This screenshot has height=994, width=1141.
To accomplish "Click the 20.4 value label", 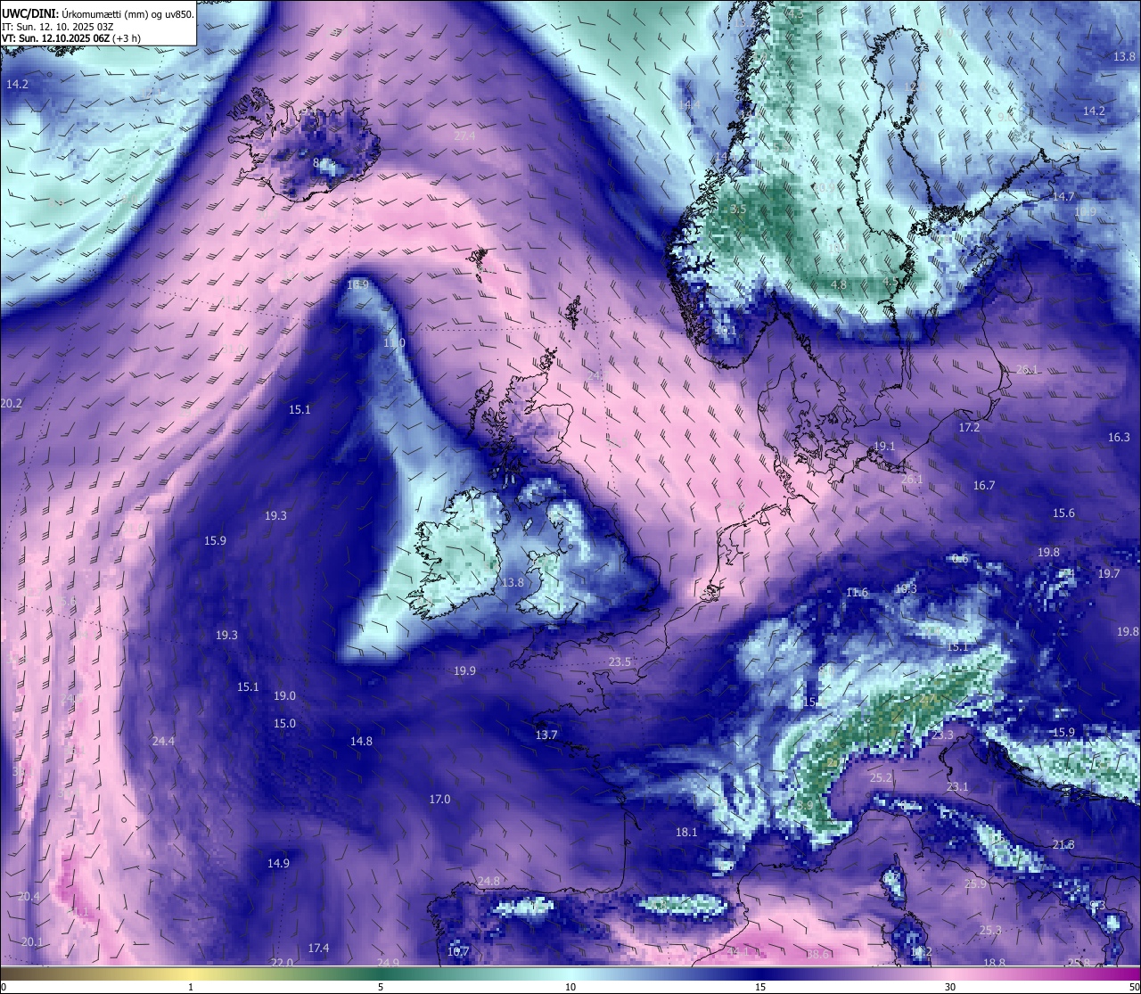I will pos(29,897).
